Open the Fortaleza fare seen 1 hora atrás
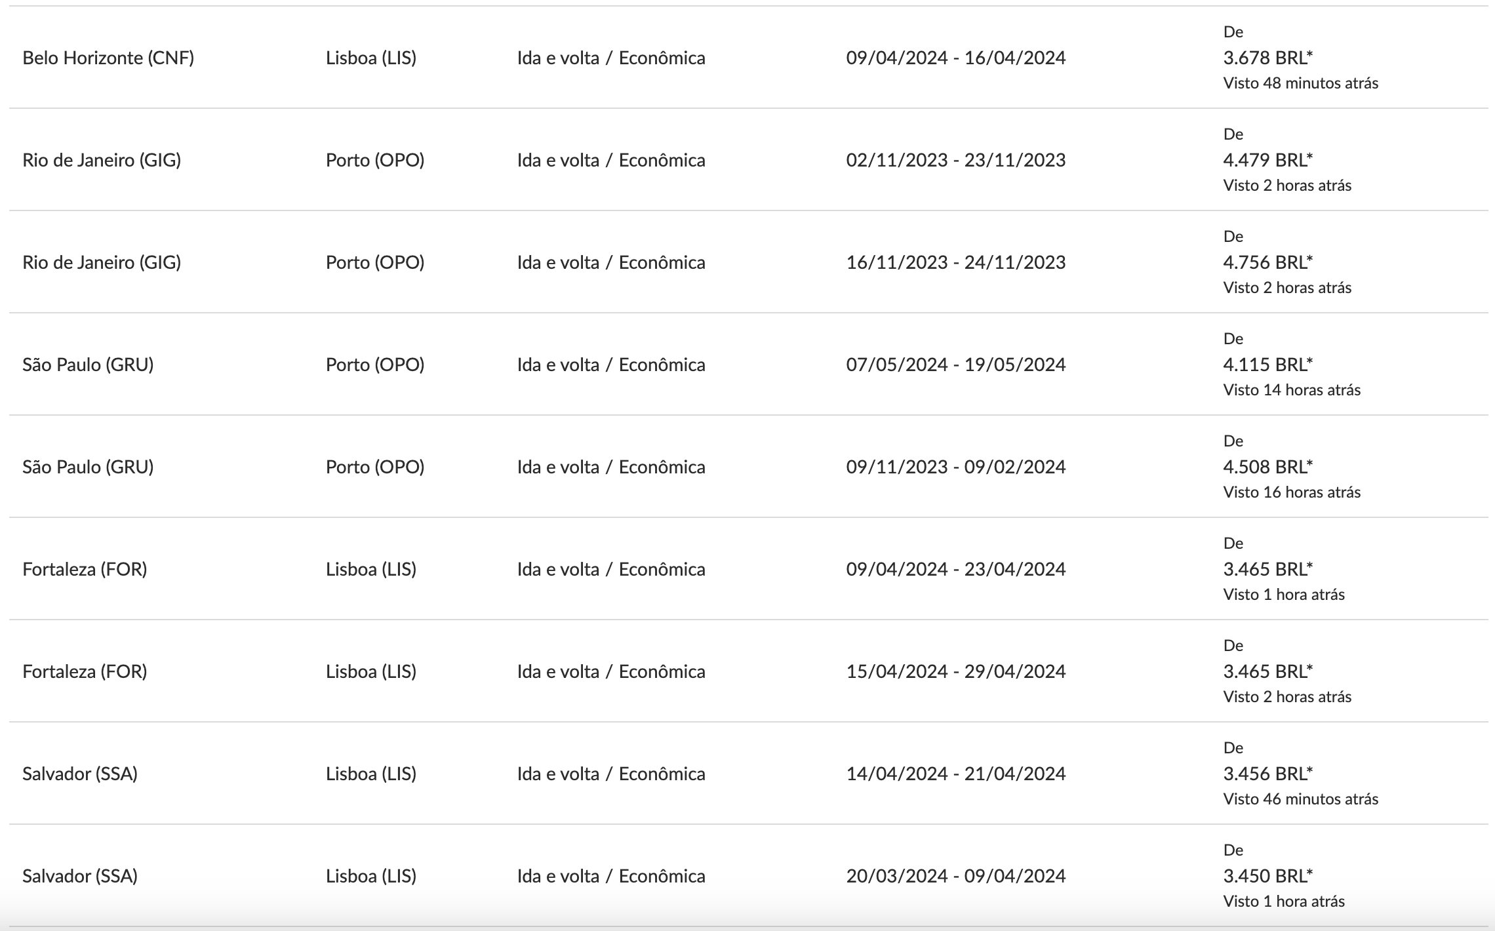The width and height of the screenshot is (1495, 931). click(1267, 569)
